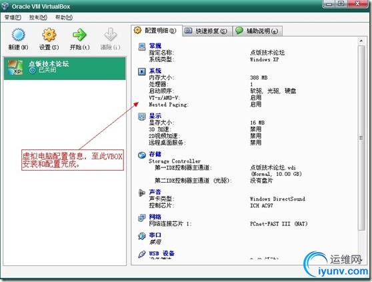Click the 2D视频加速 label

coord(164,136)
